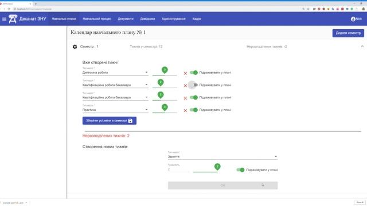
Task: Open a new browser tab
Action: click(x=36, y=4)
